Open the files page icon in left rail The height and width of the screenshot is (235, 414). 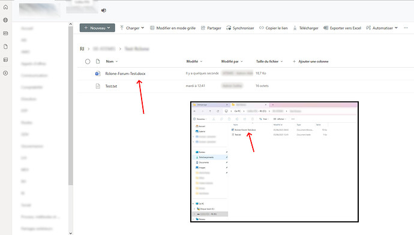(5, 46)
